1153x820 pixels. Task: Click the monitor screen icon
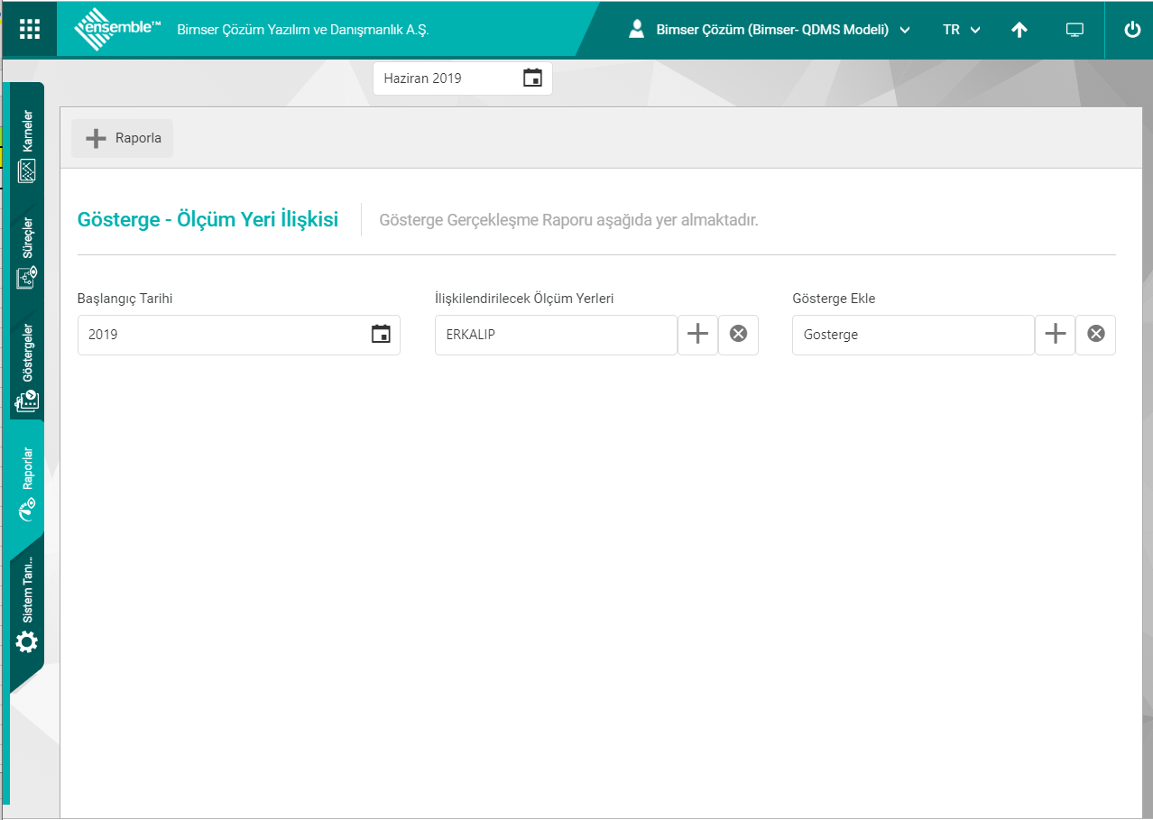[x=1074, y=30]
